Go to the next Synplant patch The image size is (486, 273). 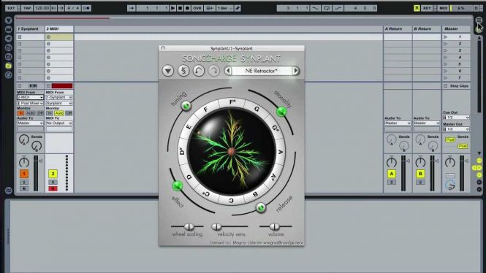[x=296, y=71]
